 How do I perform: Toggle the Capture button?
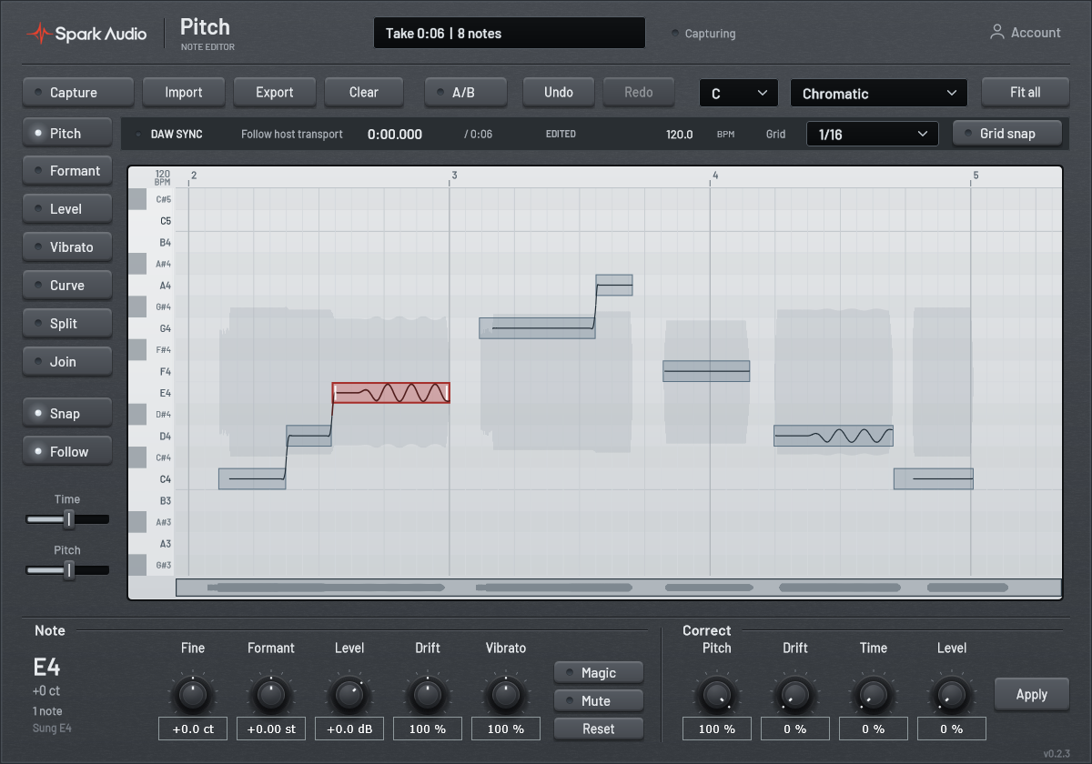pos(78,92)
